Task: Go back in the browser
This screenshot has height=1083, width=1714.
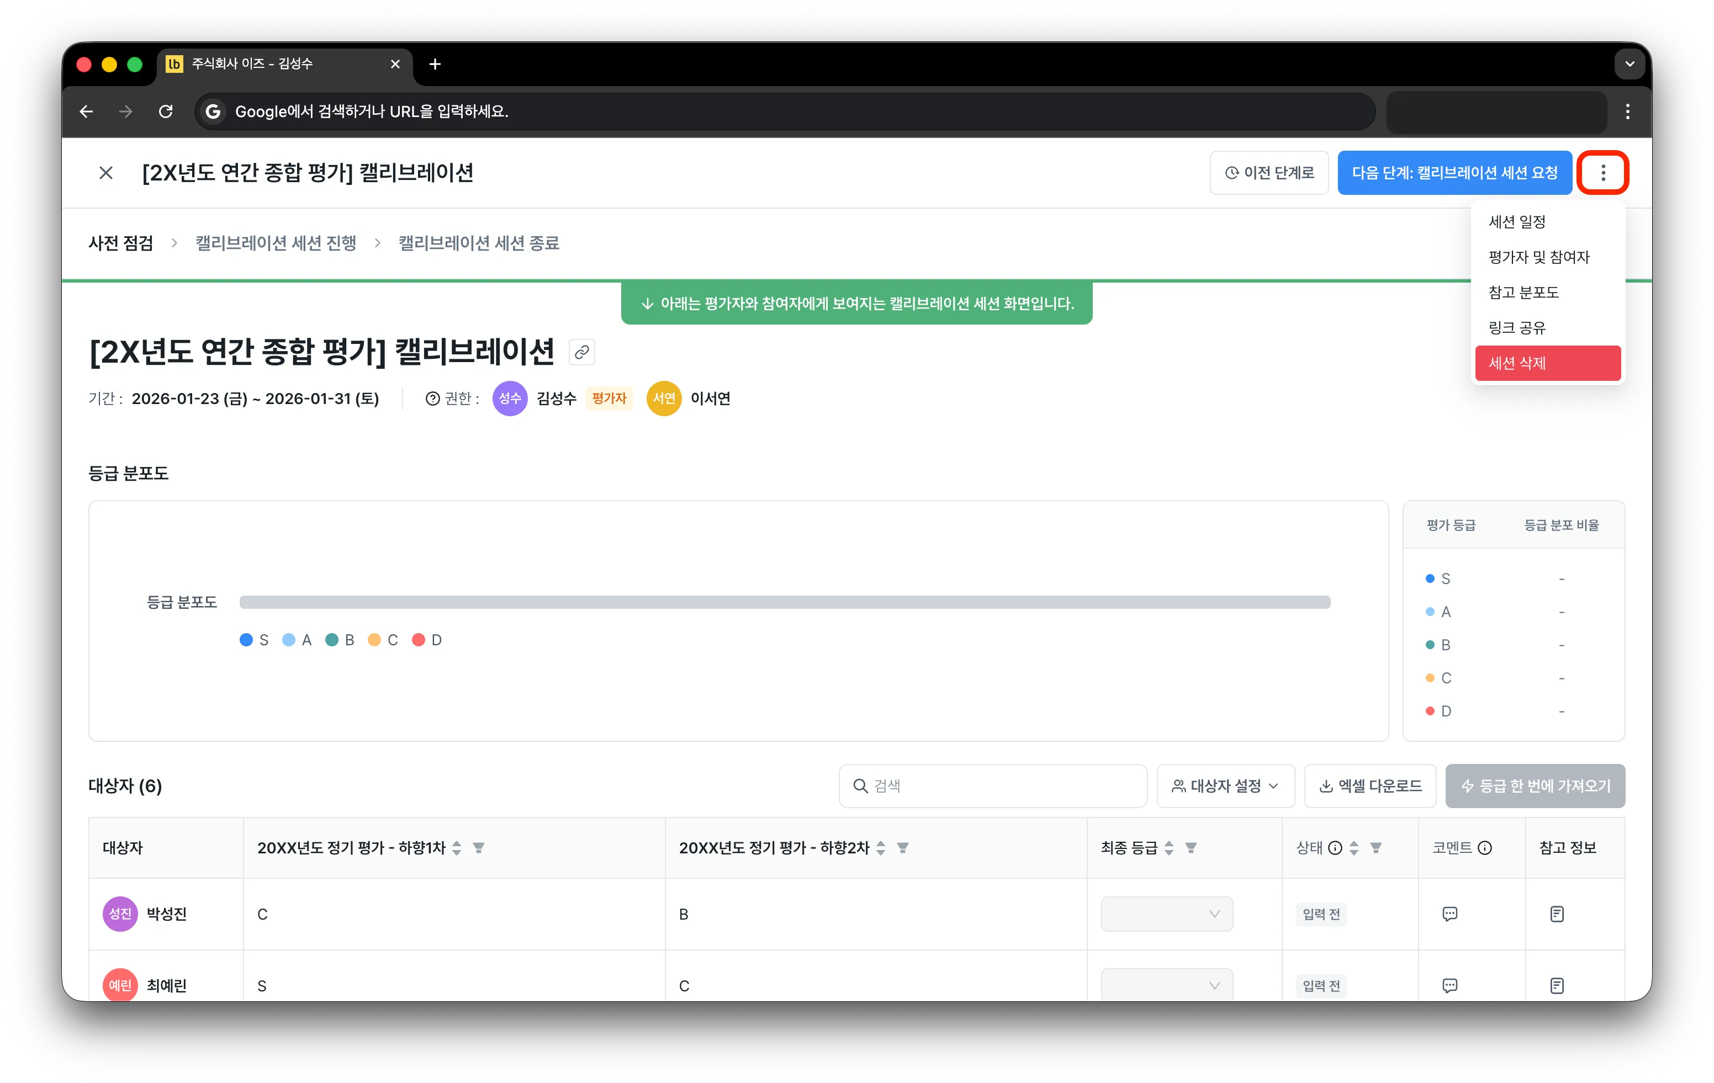Action: [x=86, y=111]
